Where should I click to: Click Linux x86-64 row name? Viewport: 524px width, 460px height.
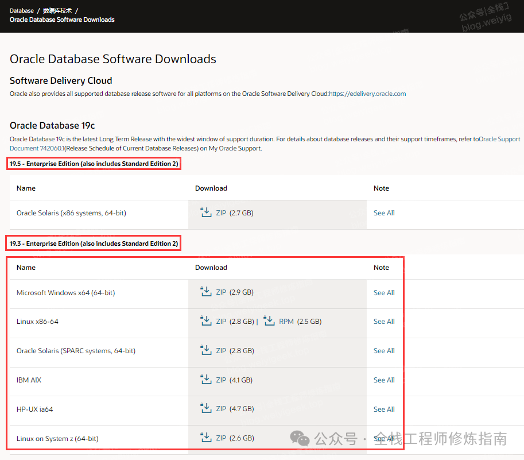tap(37, 321)
